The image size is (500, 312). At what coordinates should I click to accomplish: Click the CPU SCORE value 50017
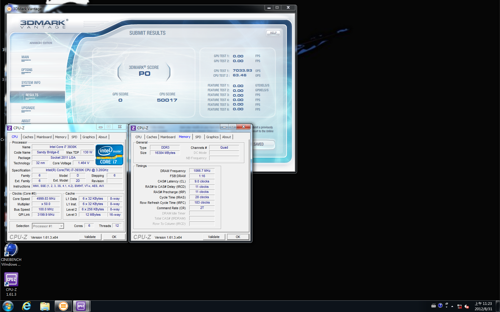(167, 100)
